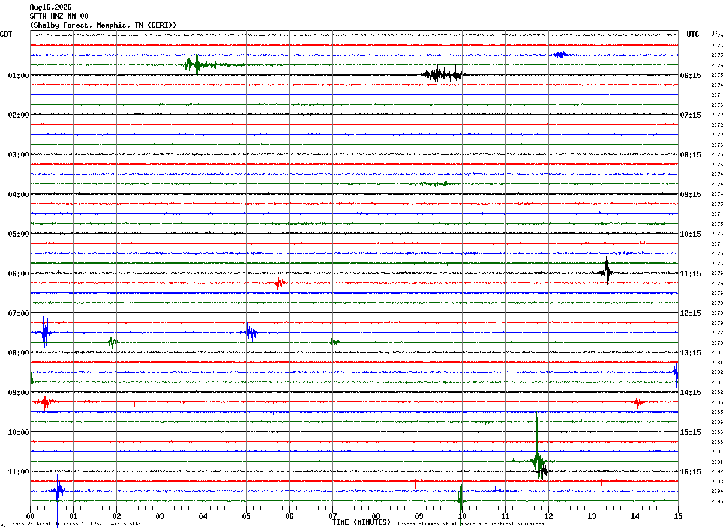Click the 01:00 CDT time label
The image size is (726, 532).
[19, 76]
